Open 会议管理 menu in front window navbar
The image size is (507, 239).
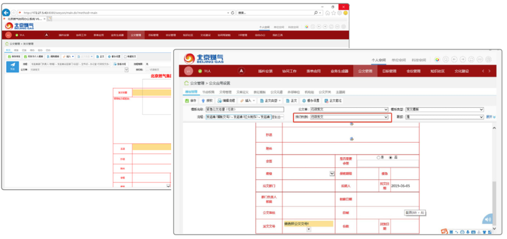(x=414, y=71)
